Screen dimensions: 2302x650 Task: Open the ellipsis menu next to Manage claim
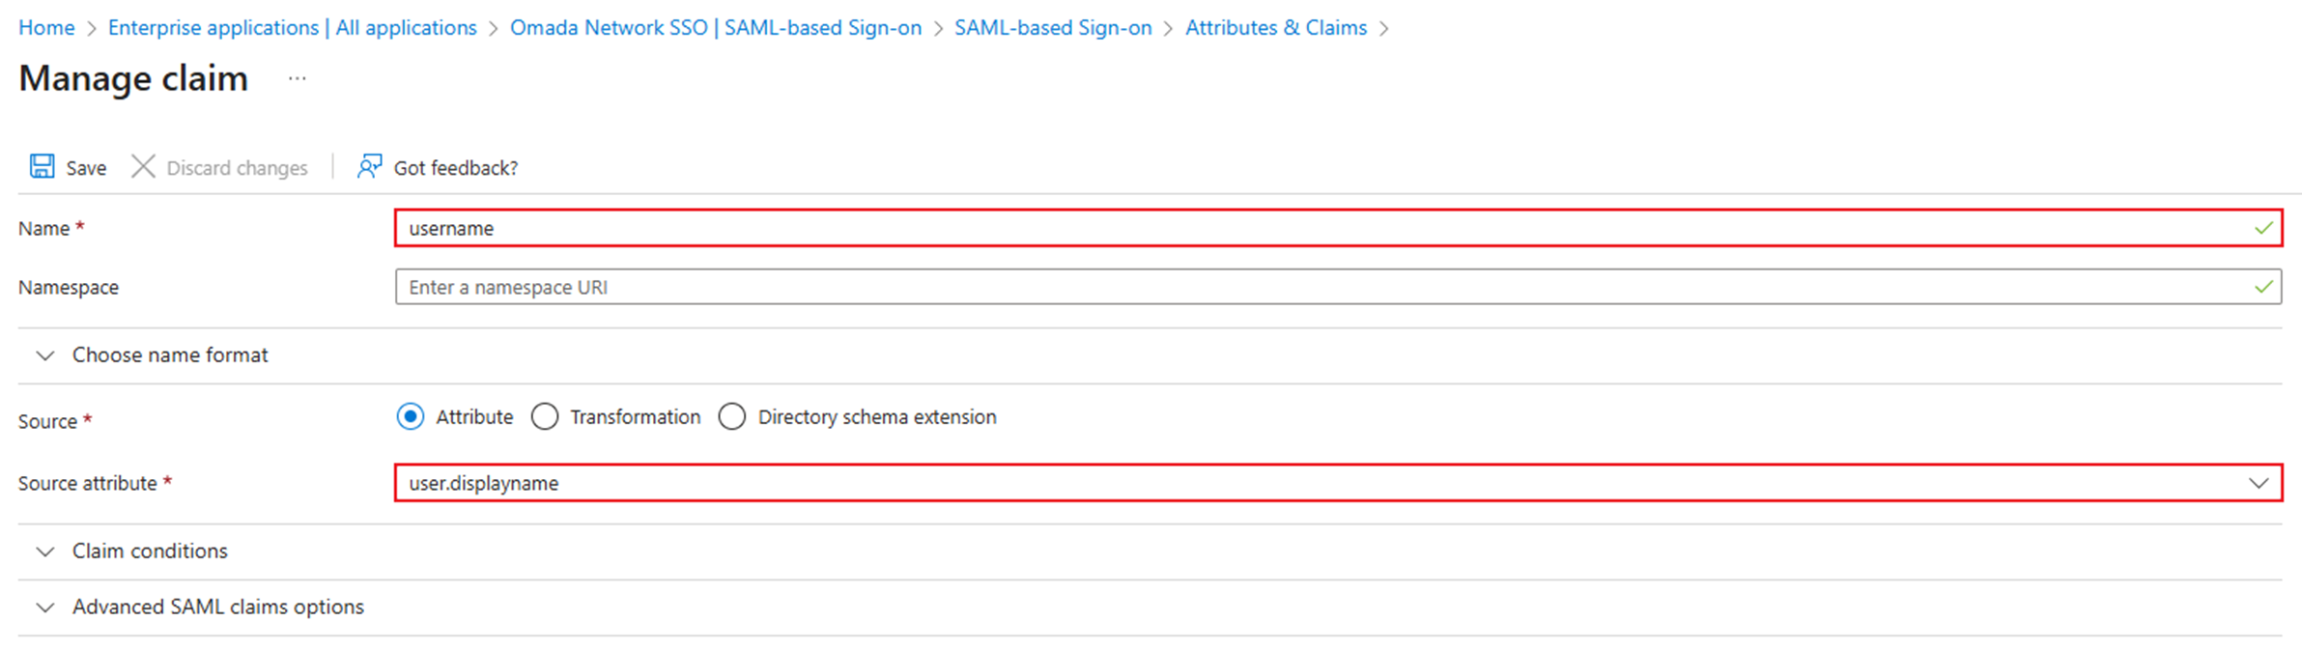297,78
